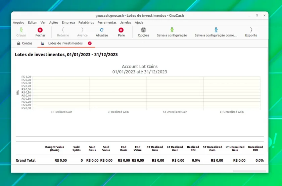This screenshot has height=186, width=282.
Task: Open the Janelas menu
Action: [126, 22]
